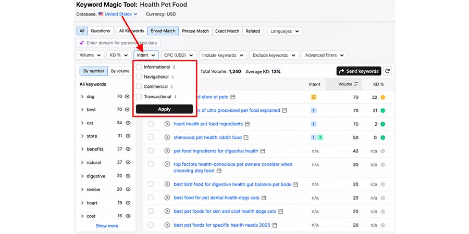Open SERP icon for skin and coat health row
The width and height of the screenshot is (469, 234).
point(280,211)
